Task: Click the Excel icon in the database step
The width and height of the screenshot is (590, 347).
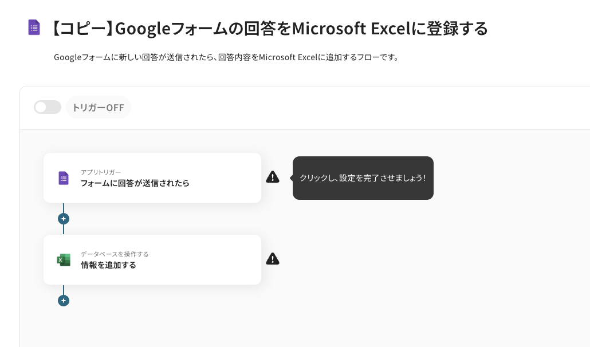Action: pyautogui.click(x=64, y=260)
